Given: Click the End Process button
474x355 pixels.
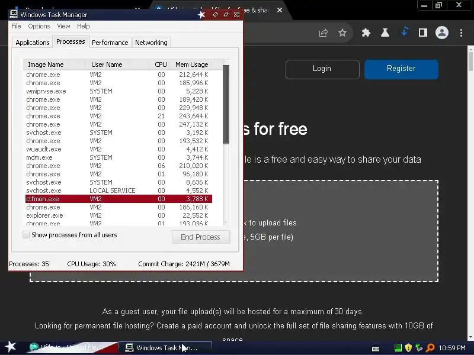Looking at the screenshot, I should (x=201, y=237).
